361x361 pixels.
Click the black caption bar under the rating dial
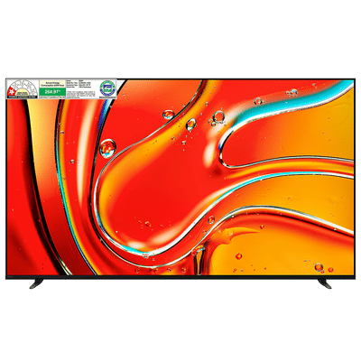pyautogui.click(x=23, y=97)
